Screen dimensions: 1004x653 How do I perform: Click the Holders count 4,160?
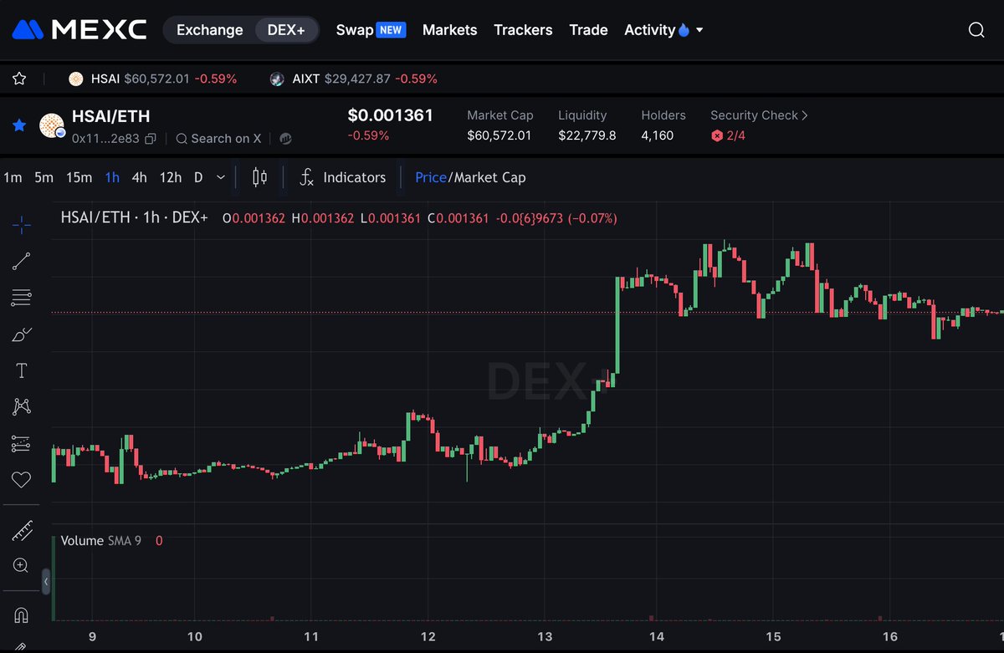pos(658,135)
